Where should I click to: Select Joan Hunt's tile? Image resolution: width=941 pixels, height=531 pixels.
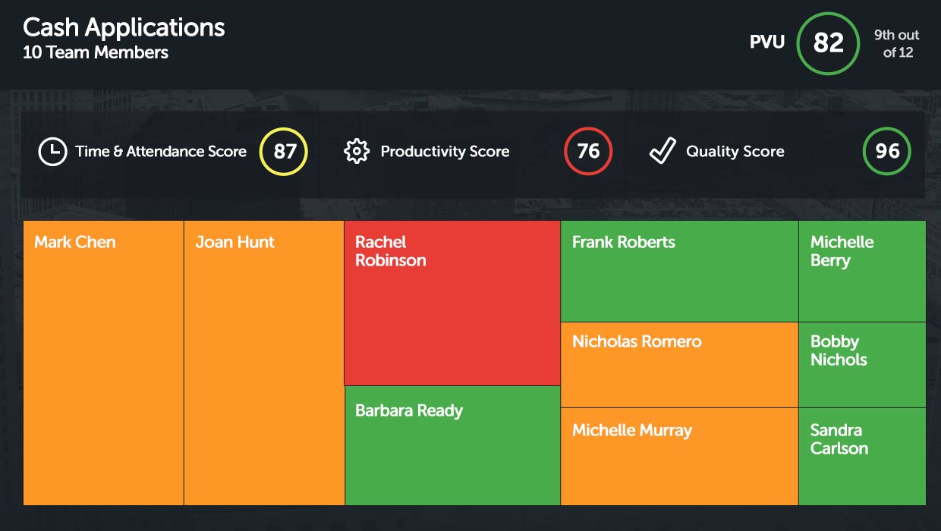point(264,363)
